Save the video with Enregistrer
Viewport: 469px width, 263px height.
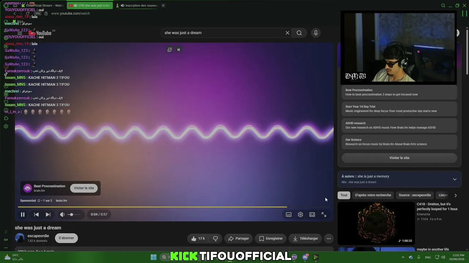[x=271, y=239]
